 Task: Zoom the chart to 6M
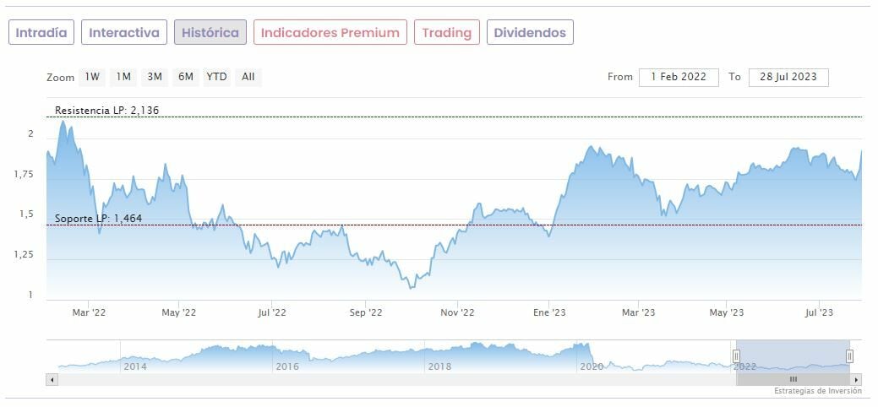click(x=185, y=77)
